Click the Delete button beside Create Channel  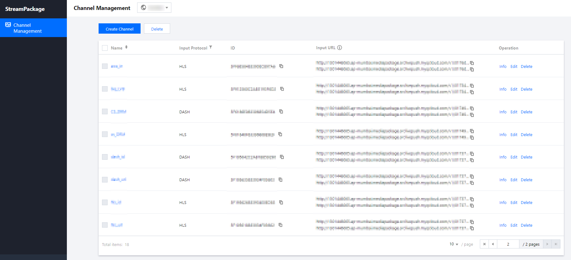coord(157,29)
